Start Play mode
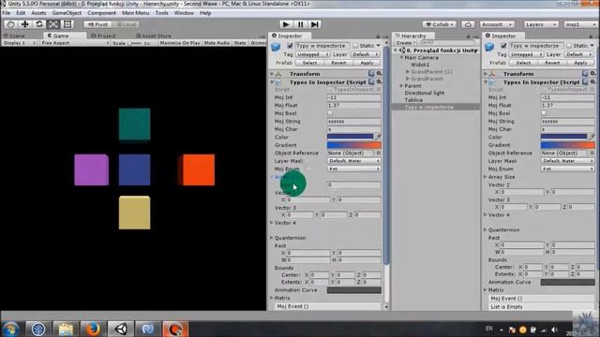 coord(285,24)
